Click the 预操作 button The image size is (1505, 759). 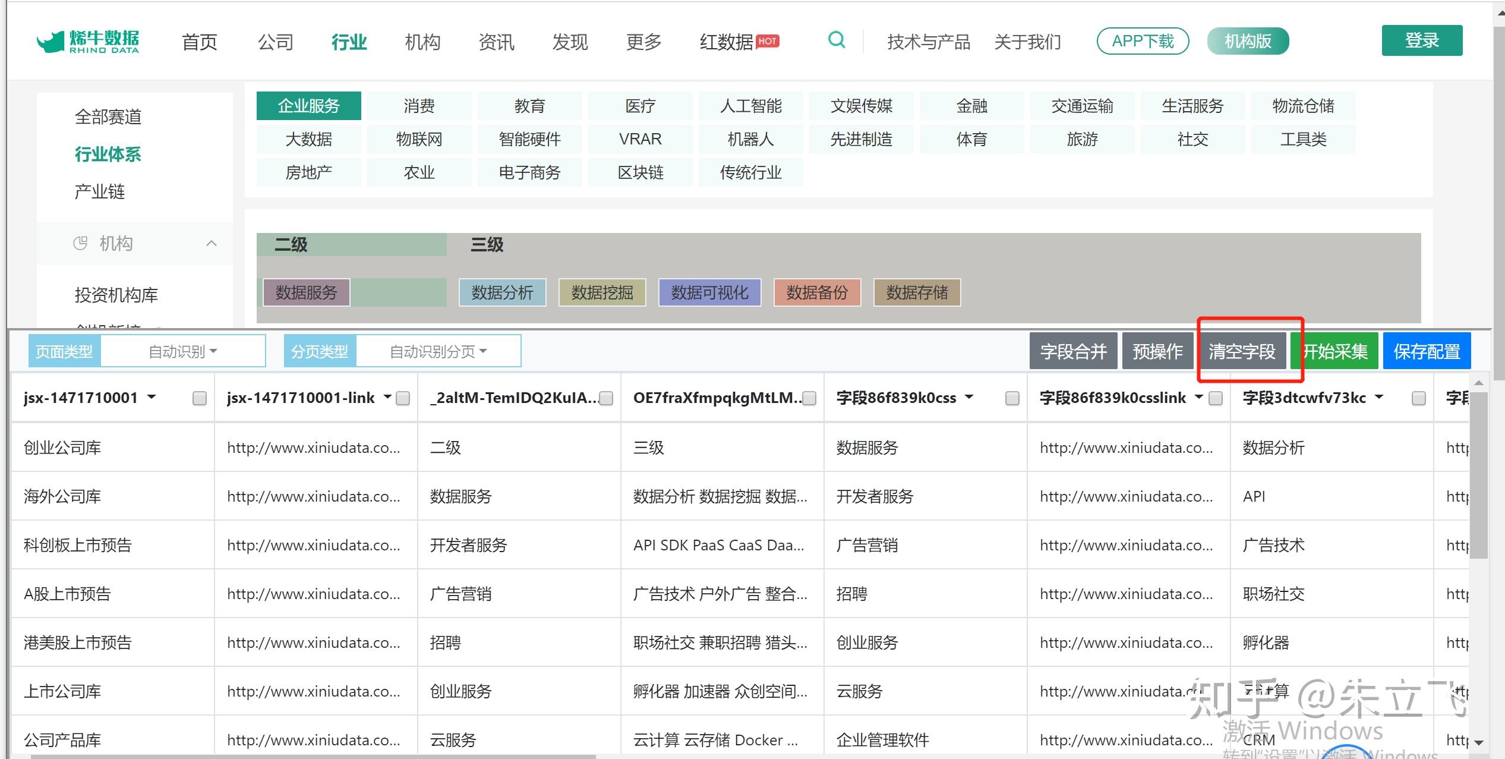(1157, 351)
